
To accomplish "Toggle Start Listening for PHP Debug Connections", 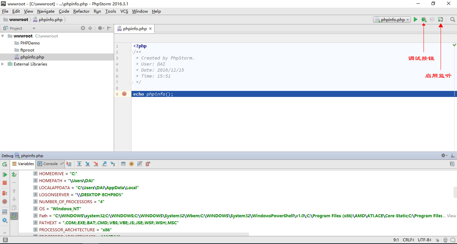I will [x=441, y=20].
